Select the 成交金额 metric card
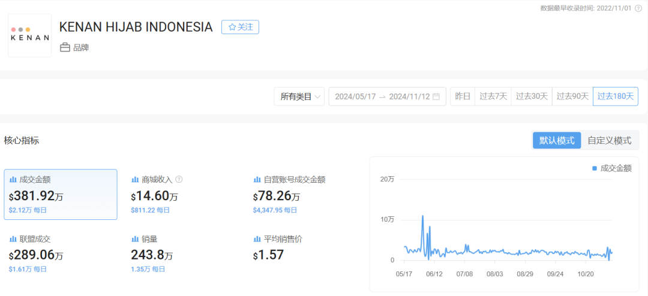 (x=61, y=194)
